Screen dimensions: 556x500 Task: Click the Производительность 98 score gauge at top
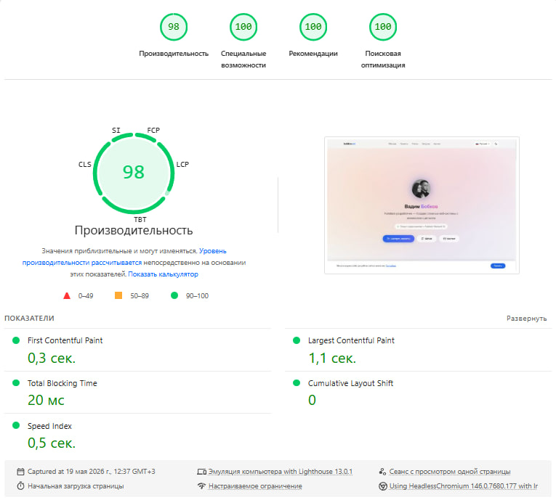pos(174,27)
